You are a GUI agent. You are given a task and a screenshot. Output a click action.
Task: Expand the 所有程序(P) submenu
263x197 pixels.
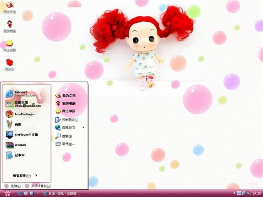point(25,176)
